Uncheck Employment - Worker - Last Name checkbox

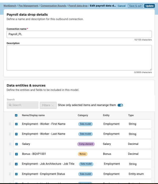click(16, 134)
